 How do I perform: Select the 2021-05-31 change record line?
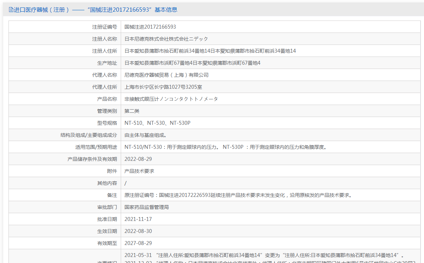264,255
